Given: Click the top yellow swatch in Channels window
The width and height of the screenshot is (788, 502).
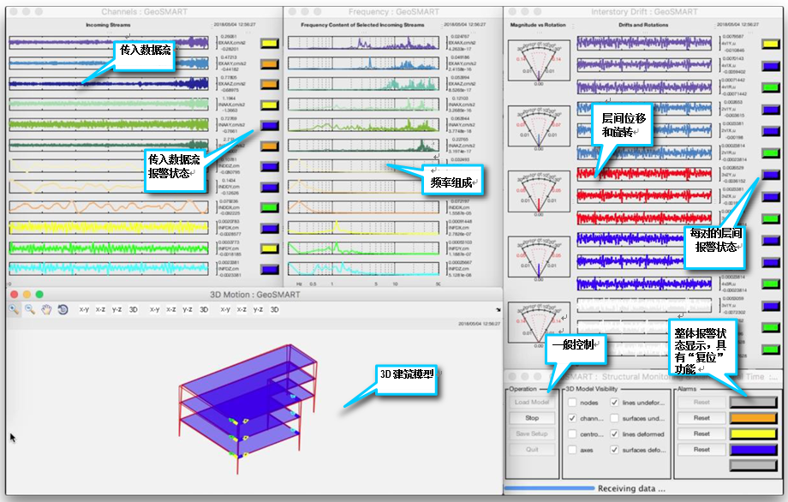Looking at the screenshot, I should (269, 42).
